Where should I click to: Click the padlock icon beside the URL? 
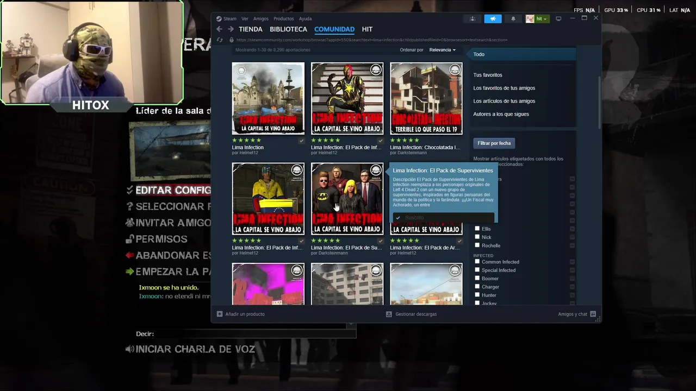tap(231, 40)
